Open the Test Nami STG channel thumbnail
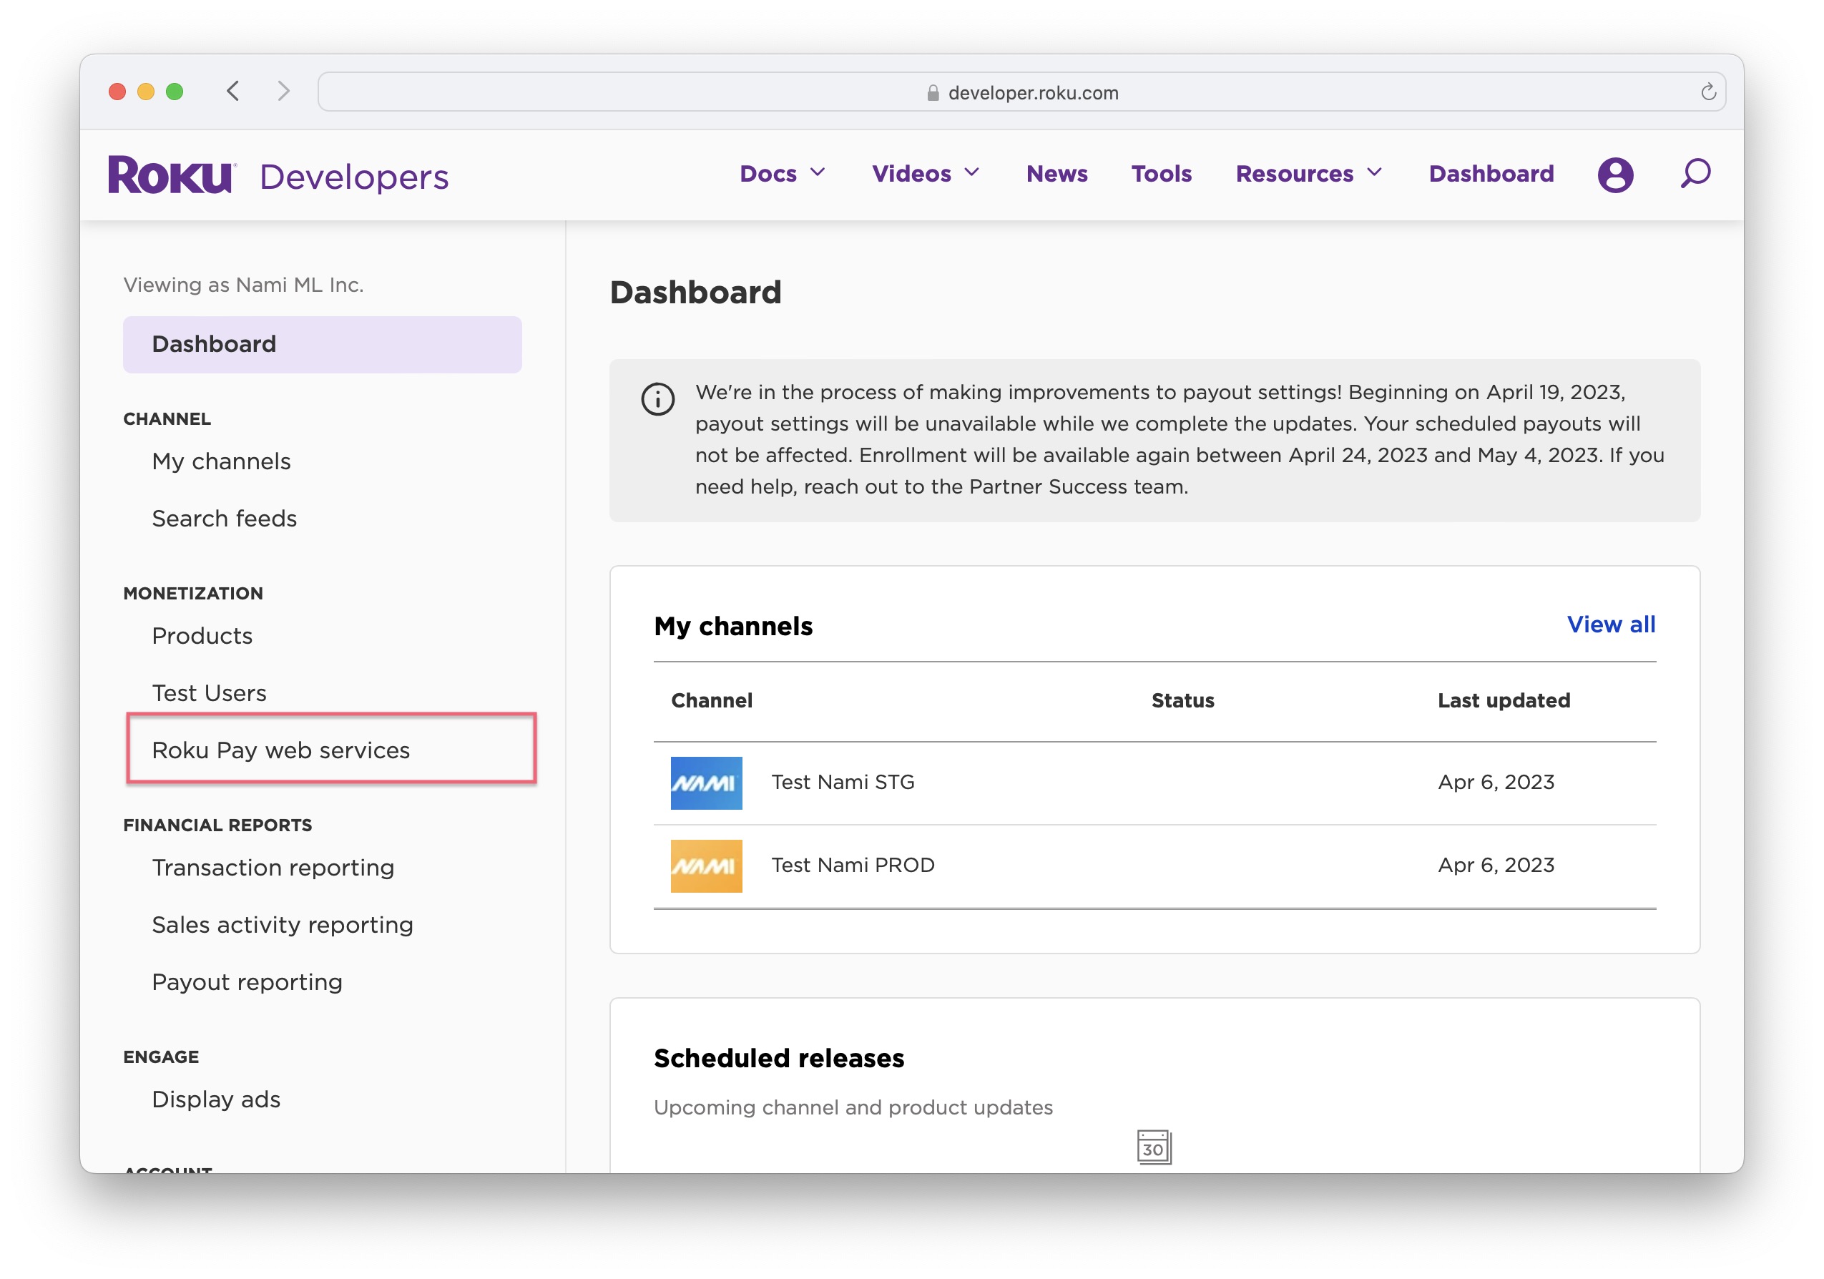The width and height of the screenshot is (1824, 1279). (705, 783)
